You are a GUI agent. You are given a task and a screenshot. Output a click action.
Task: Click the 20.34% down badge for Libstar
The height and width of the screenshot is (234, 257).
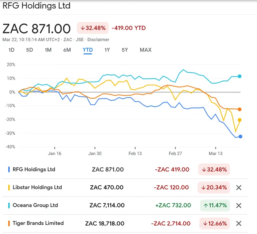(x=214, y=188)
